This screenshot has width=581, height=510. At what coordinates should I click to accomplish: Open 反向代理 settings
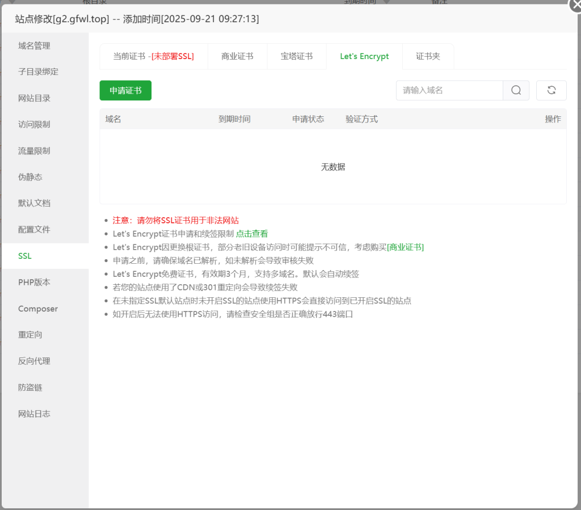(x=34, y=361)
